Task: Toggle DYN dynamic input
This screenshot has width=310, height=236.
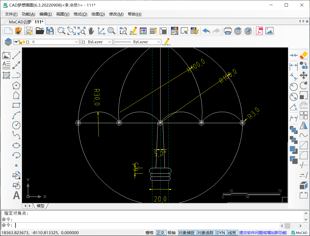Action: point(221,233)
